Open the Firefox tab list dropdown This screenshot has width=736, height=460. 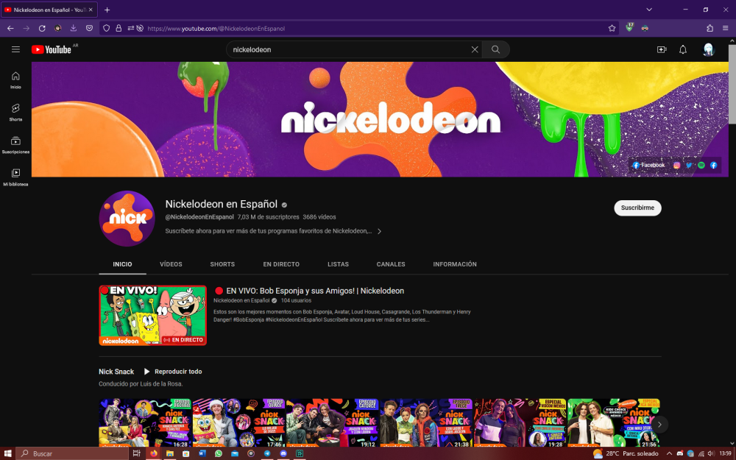point(649,10)
